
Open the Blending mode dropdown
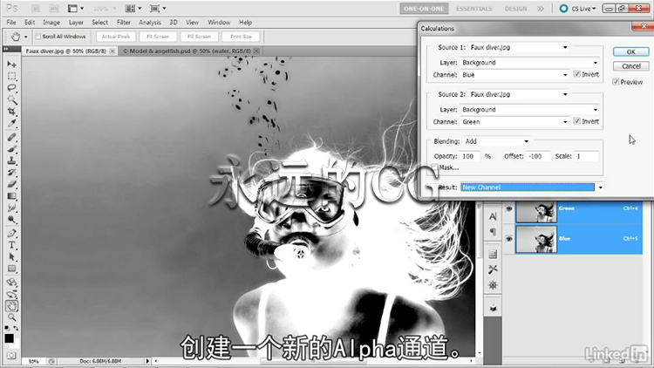pos(496,141)
